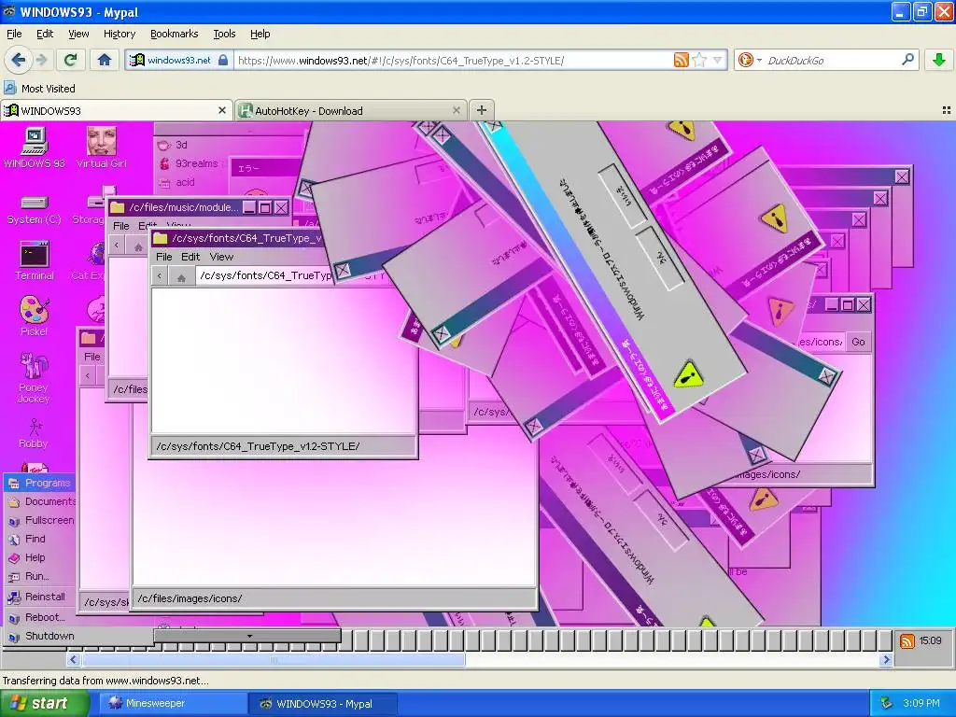
Task: Click the browser forward arrow
Action: [41, 60]
